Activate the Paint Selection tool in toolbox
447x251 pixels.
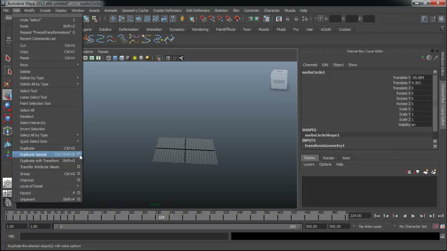tap(8, 84)
